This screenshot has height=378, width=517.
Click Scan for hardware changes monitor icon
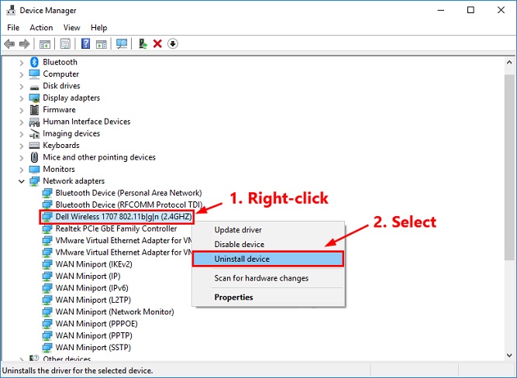[x=122, y=43]
